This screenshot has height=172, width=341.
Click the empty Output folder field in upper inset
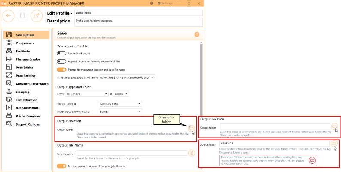coord(275,126)
